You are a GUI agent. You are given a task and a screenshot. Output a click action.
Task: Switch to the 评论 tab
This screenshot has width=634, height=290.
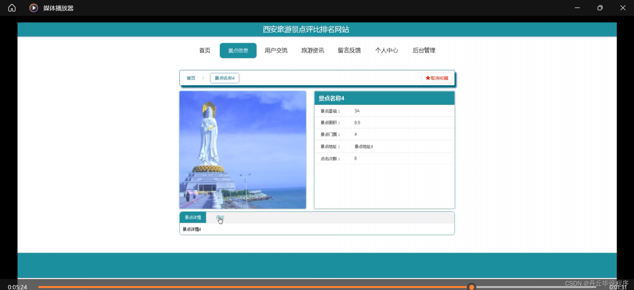click(x=220, y=218)
